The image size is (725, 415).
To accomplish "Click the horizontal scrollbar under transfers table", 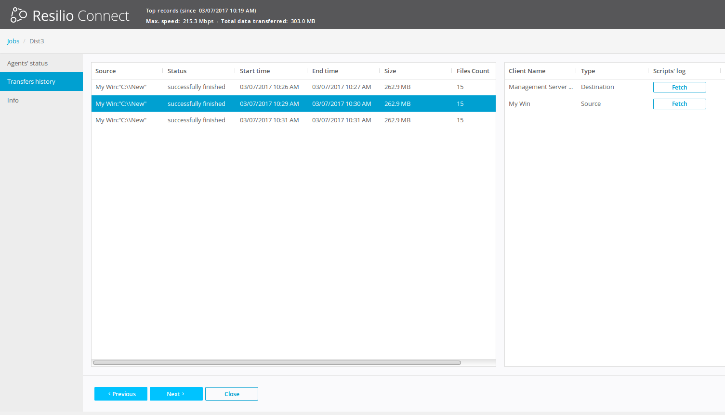I will pos(277,363).
